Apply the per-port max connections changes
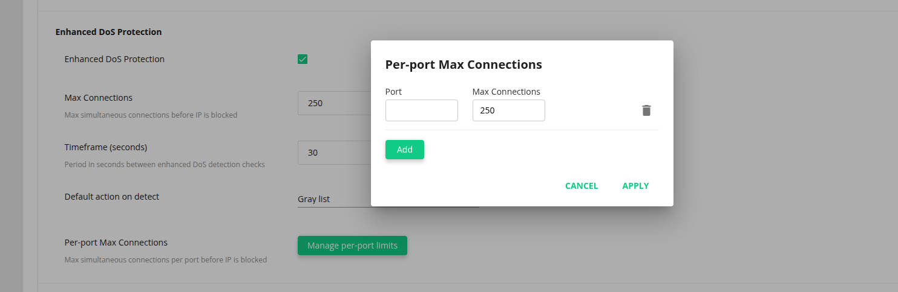This screenshot has height=292, width=898. [635, 186]
